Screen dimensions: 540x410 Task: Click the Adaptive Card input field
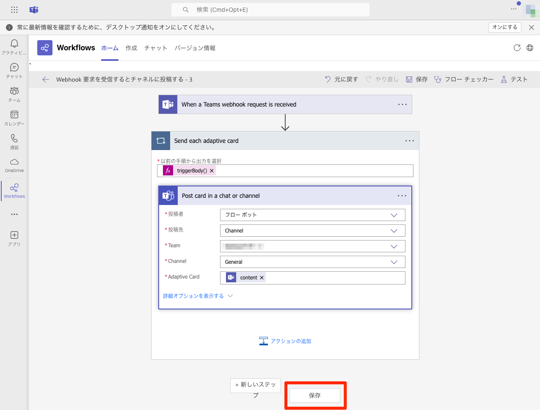(313, 278)
